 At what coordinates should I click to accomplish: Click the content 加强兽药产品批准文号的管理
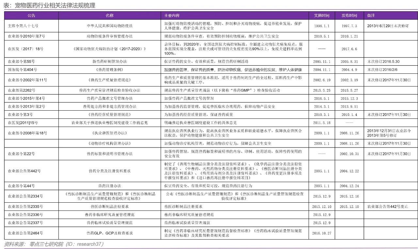[189, 98]
